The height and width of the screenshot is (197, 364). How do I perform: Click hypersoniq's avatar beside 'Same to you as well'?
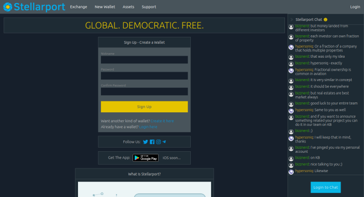coord(291,111)
